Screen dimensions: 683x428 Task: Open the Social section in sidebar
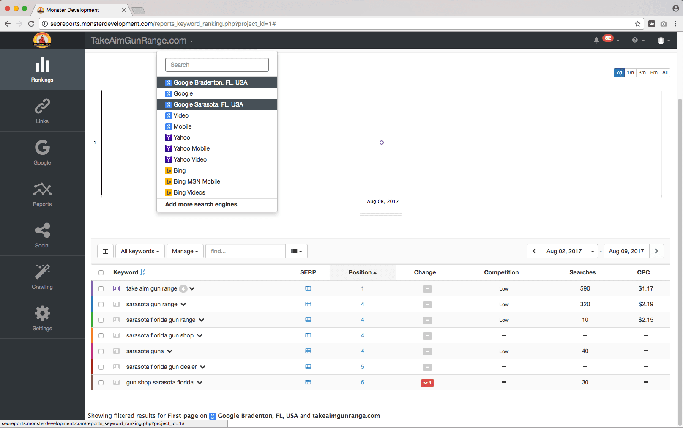[42, 235]
